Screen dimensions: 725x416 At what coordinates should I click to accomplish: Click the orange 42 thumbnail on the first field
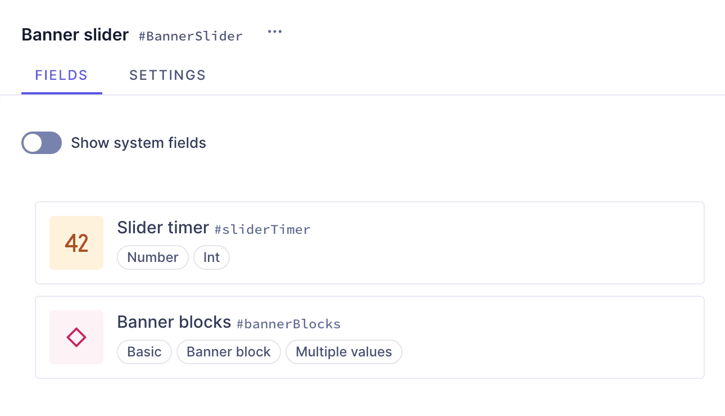point(76,243)
